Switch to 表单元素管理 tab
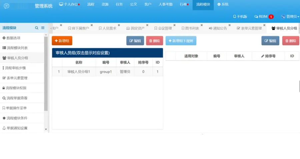This screenshot has width=300, height=159. pos(249,28)
